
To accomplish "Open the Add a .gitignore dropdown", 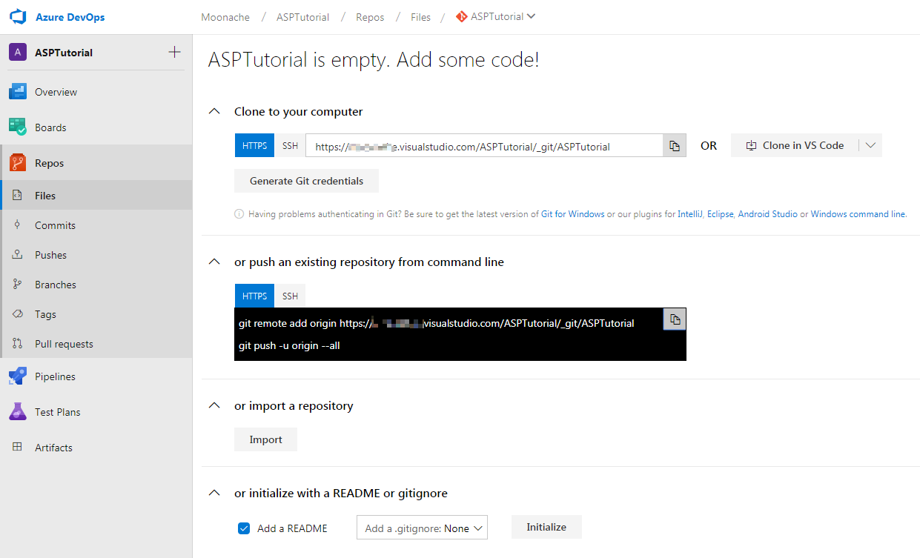I will pos(422,528).
